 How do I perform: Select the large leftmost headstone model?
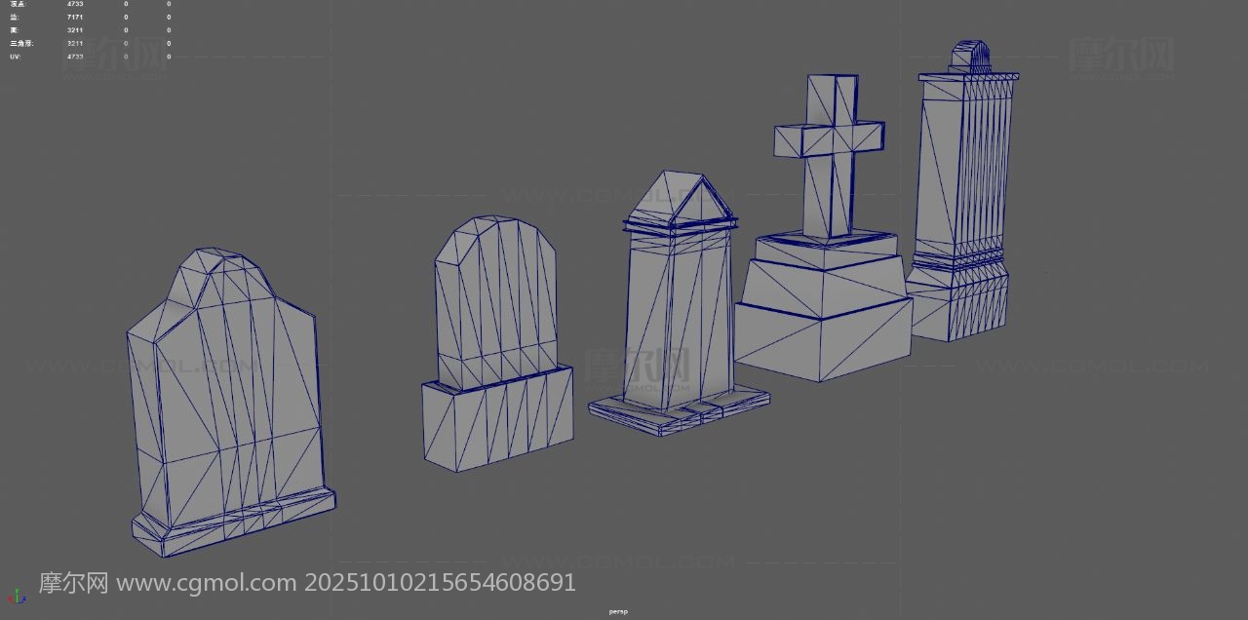click(229, 390)
